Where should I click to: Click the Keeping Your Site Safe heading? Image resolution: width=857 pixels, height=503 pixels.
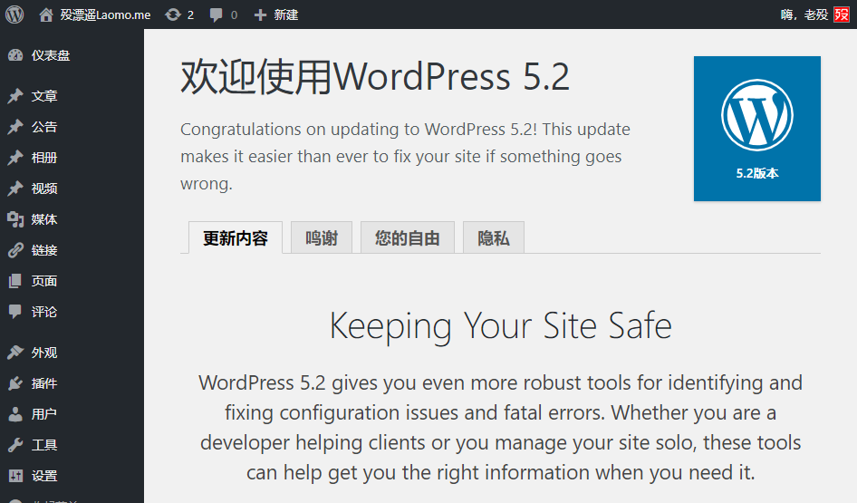click(501, 326)
